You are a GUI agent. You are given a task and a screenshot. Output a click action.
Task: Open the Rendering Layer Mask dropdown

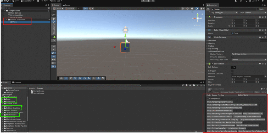click(249, 60)
